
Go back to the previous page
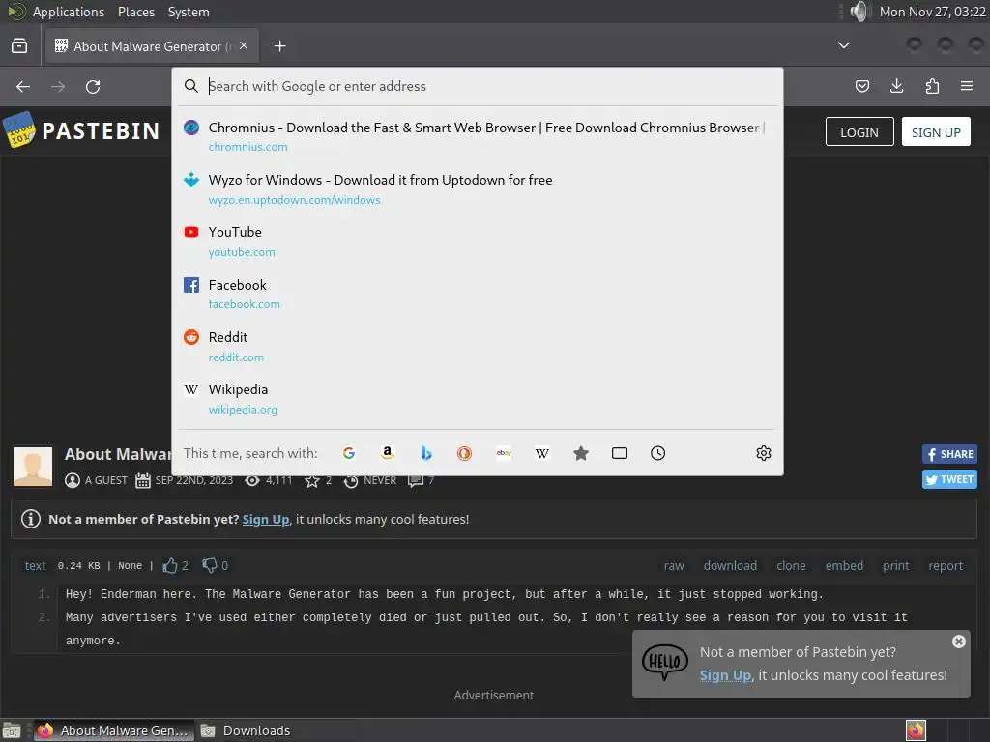click(23, 86)
